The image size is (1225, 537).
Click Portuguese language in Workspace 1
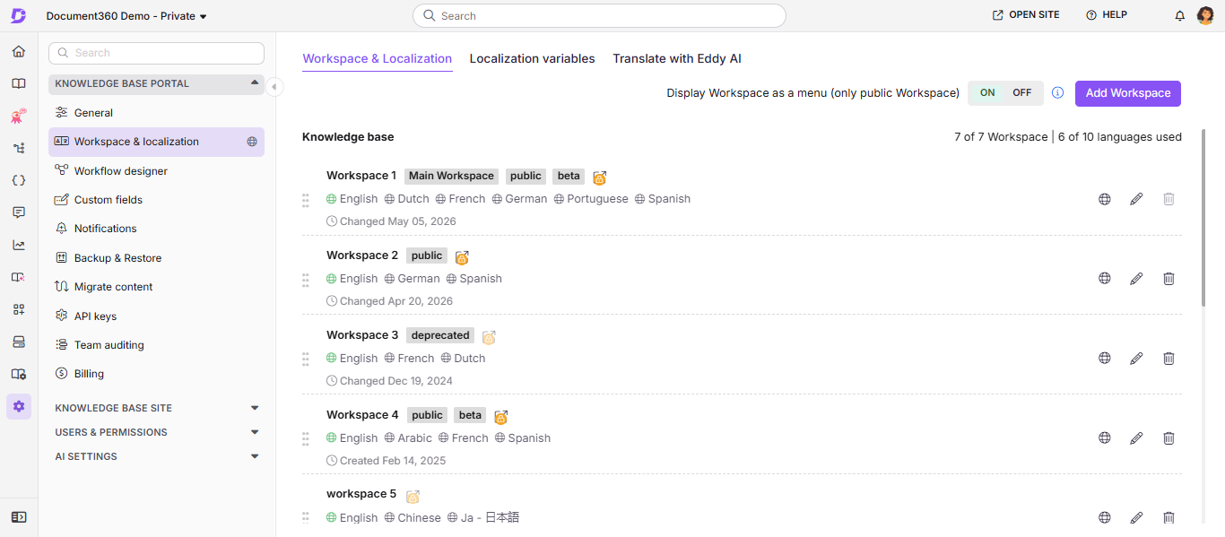coord(591,199)
